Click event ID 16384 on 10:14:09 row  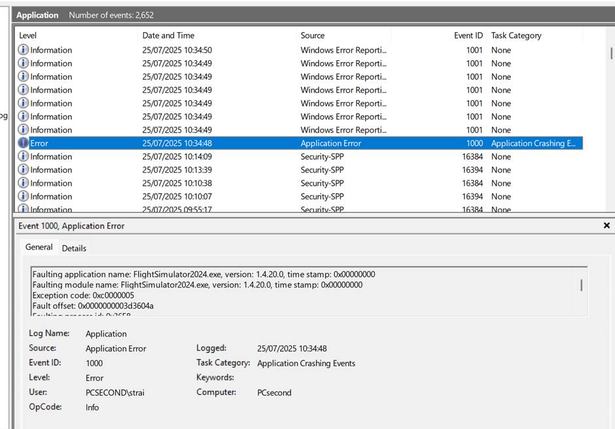pos(472,156)
